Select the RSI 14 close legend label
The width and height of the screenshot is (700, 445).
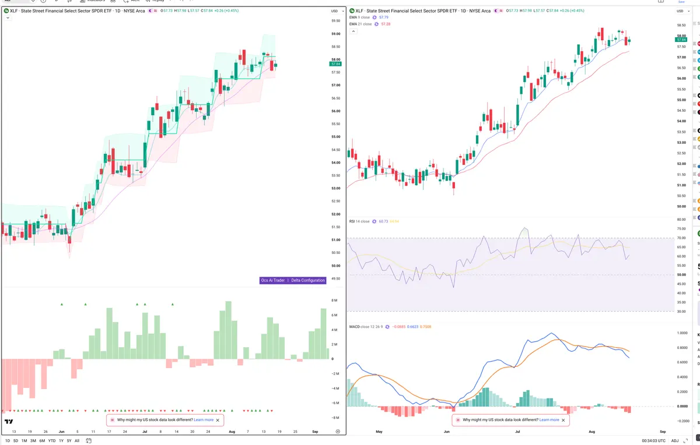tap(359, 221)
